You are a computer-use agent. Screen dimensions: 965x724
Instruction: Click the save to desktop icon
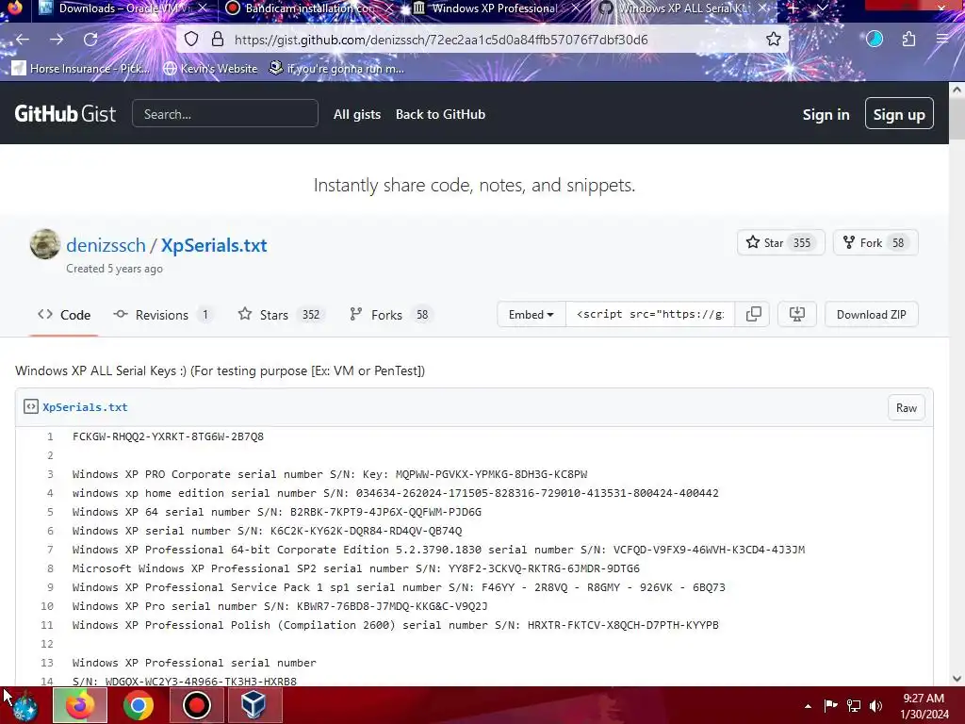point(797,315)
